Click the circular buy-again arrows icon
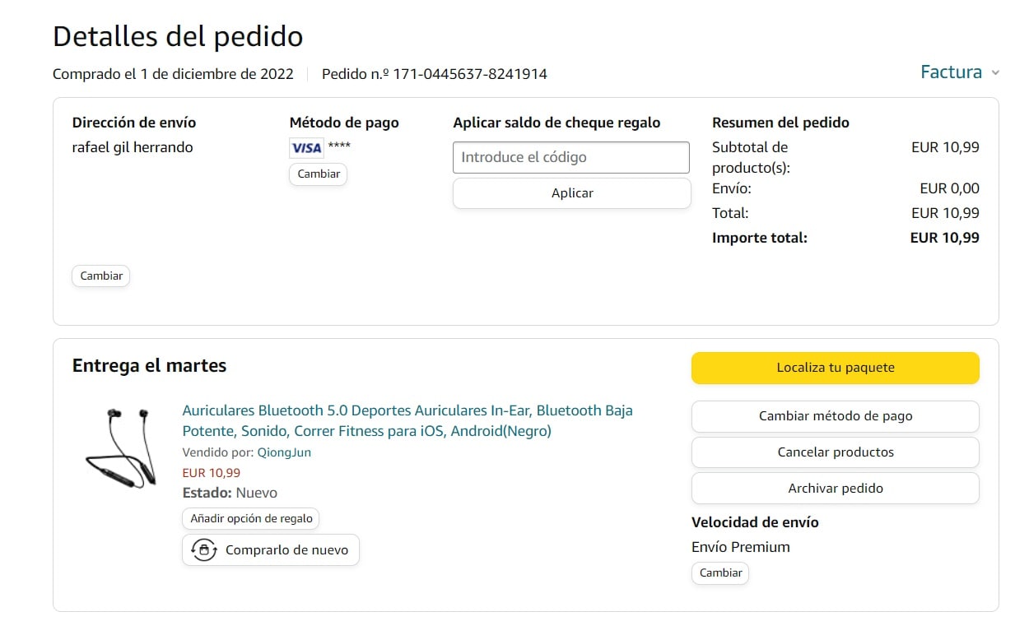The image size is (1029, 635). (203, 550)
